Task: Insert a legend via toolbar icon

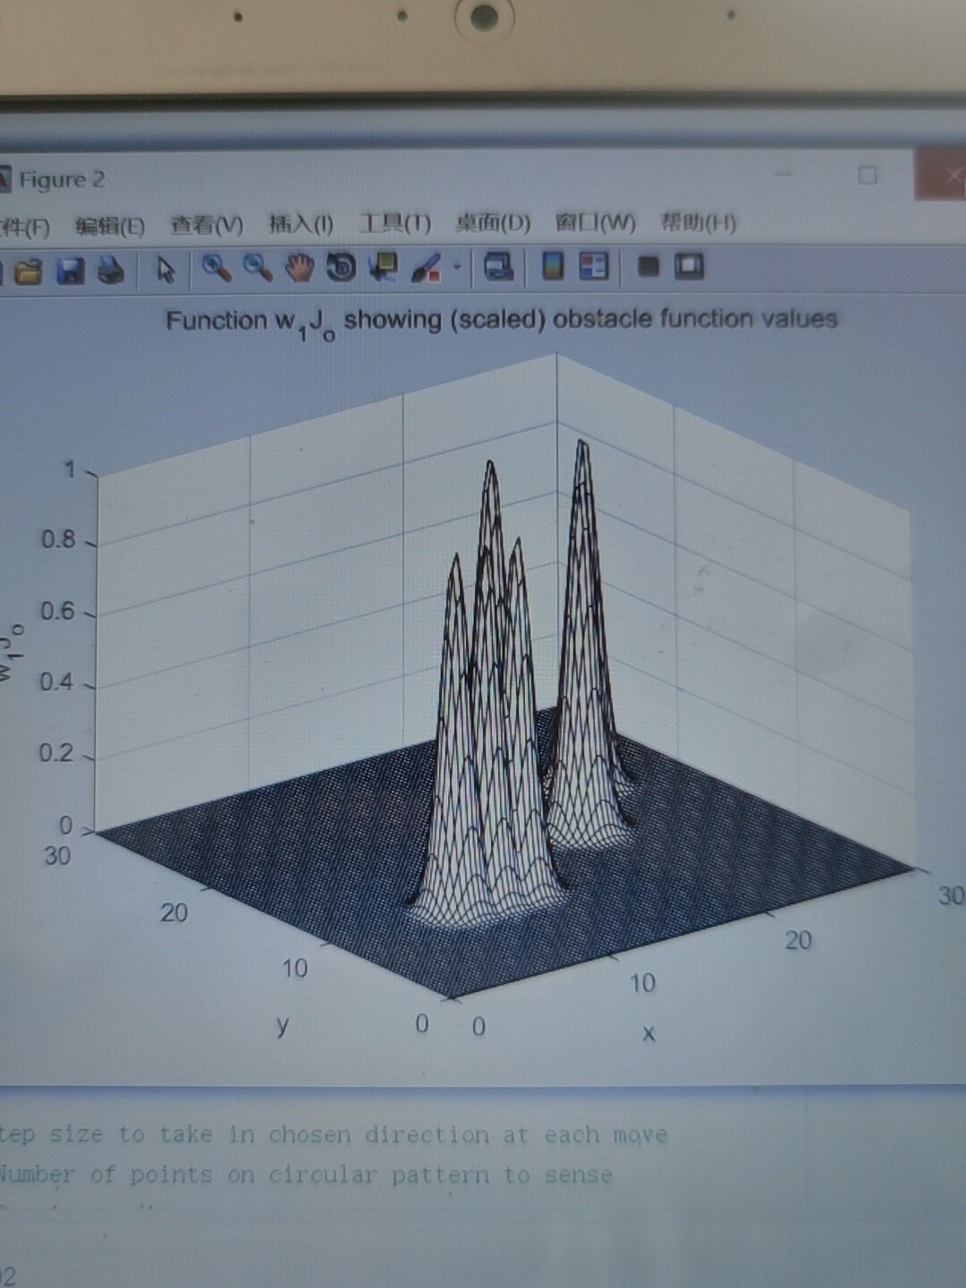Action: click(594, 266)
